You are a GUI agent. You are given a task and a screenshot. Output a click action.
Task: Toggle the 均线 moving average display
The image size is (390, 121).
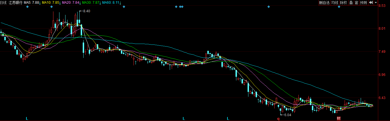[x=335, y=3]
